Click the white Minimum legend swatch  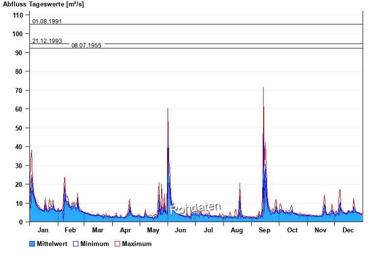tap(75, 244)
